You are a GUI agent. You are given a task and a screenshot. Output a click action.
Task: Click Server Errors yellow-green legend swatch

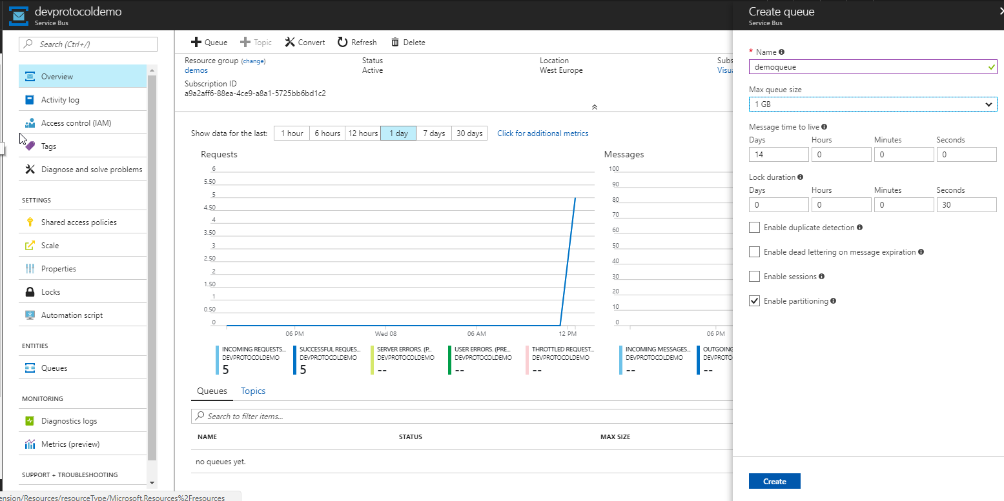click(x=373, y=360)
